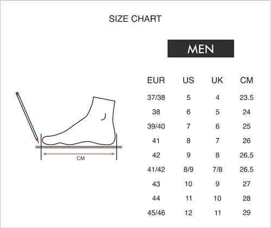This screenshot has width=271, height=228.
Task: Select the MEN size banner
Action: tap(201, 48)
